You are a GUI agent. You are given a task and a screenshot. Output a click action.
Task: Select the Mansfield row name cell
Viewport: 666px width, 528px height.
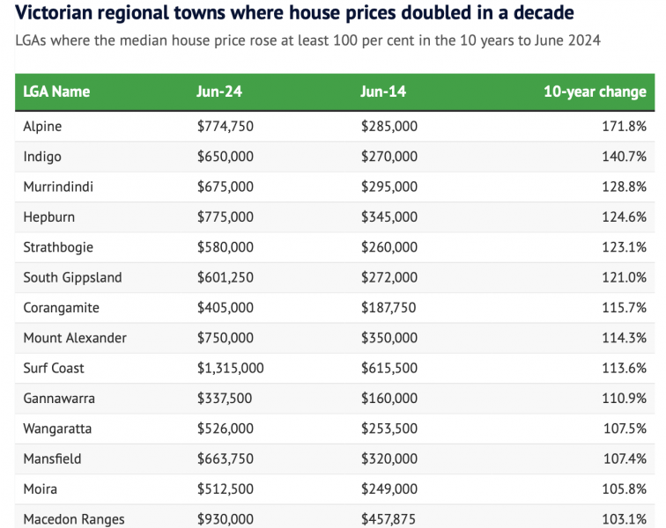coord(52,458)
